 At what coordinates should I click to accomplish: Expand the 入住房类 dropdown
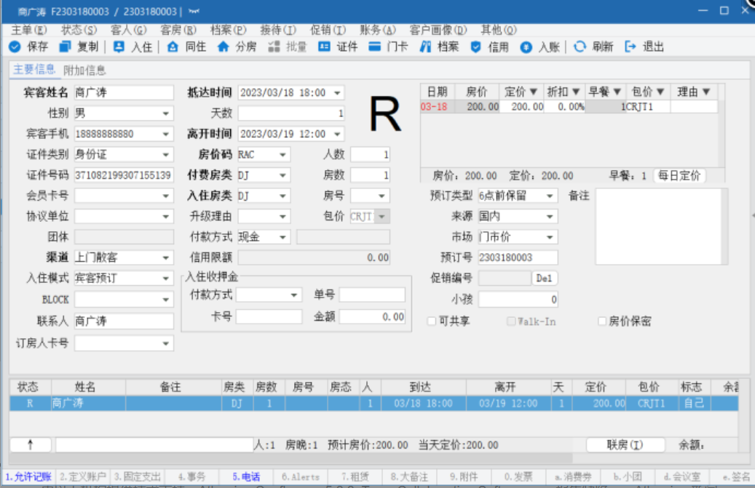click(x=282, y=196)
